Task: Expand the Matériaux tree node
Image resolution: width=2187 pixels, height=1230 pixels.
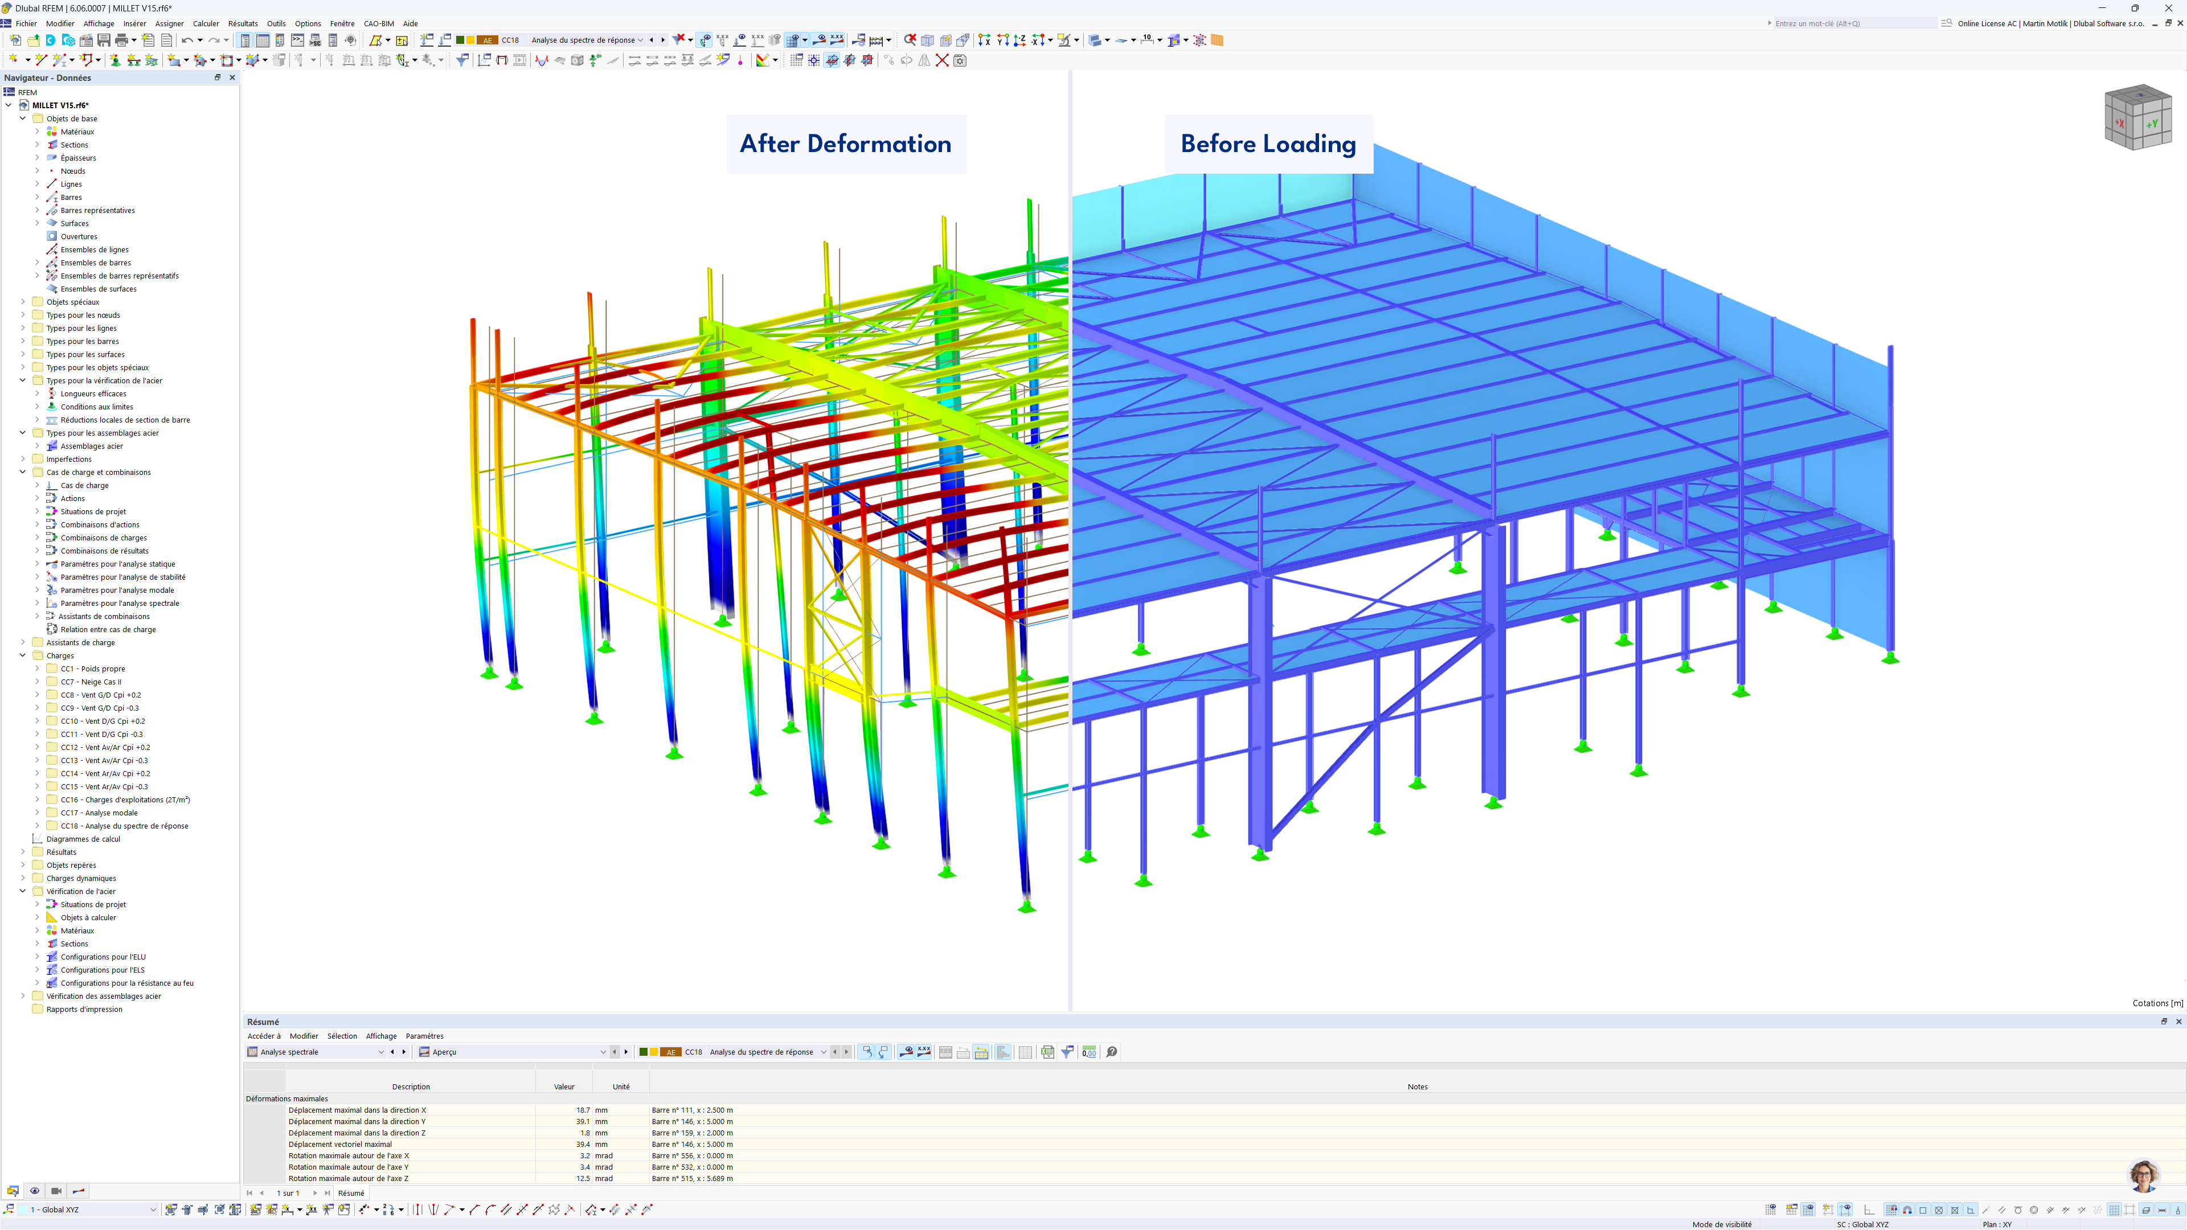Action: click(x=38, y=132)
